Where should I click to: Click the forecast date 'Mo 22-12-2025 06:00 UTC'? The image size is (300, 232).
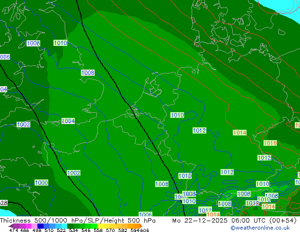tap(220, 221)
